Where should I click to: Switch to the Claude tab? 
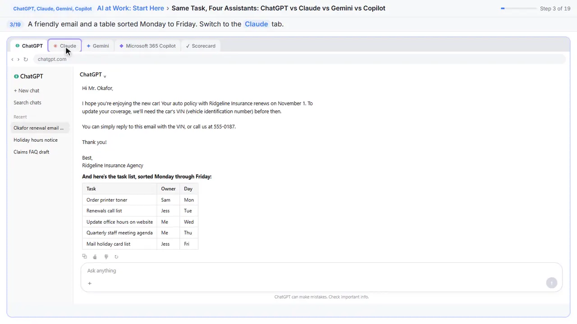pyautogui.click(x=65, y=46)
